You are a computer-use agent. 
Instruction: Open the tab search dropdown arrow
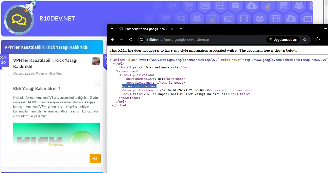pos(112,29)
